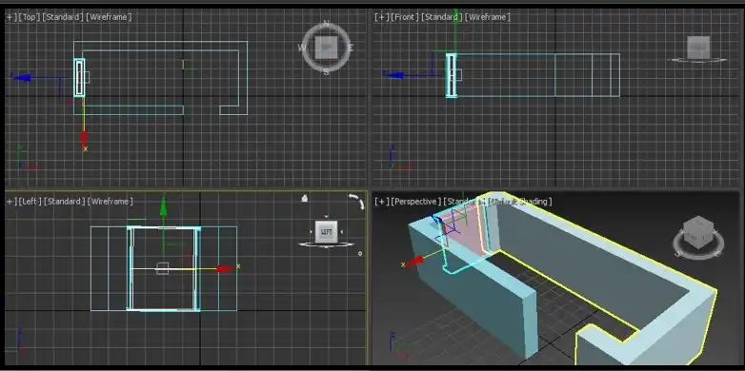The image size is (745, 371).
Task: Open the [Top] viewport point-of-view menu
Action: (x=29, y=17)
